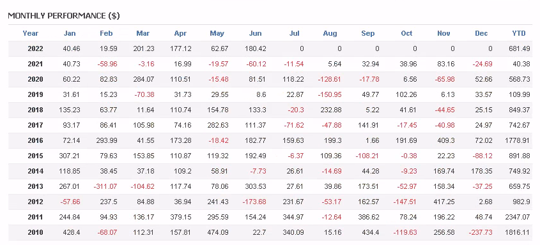
Task: Click the -150.95 August 2019 cell
Action: click(329, 95)
